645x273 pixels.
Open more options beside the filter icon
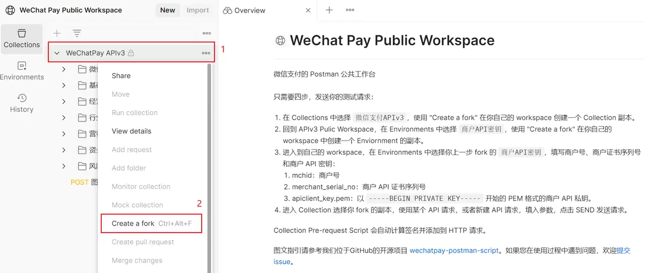coord(207,33)
